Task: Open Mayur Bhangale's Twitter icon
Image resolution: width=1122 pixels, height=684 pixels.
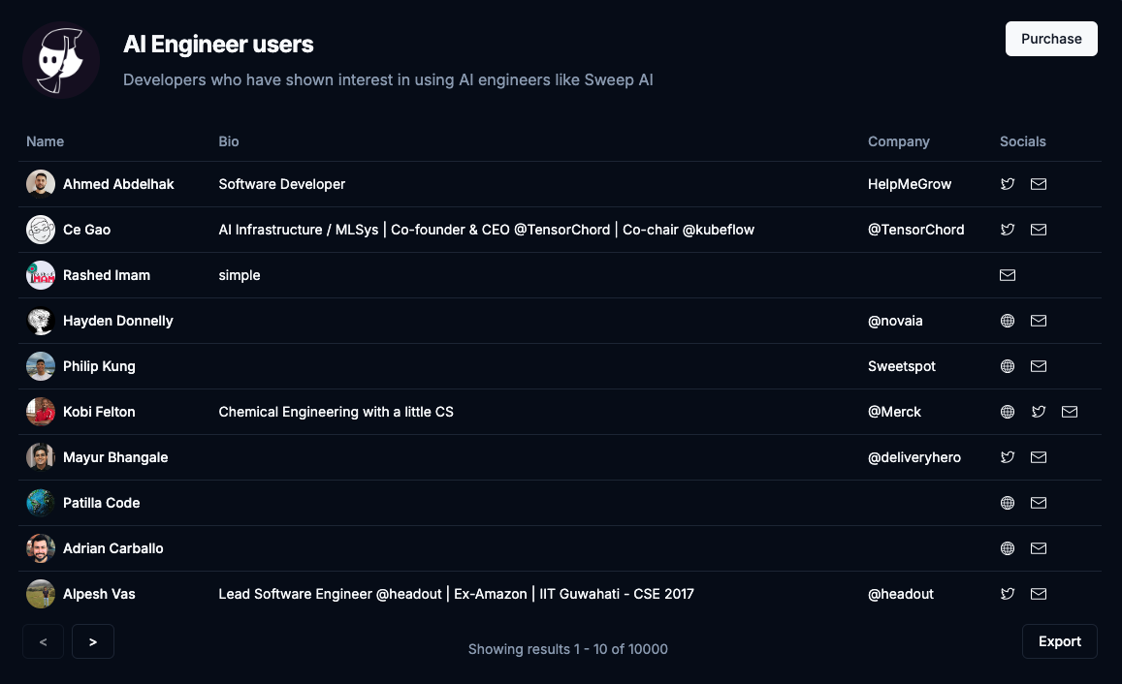Action: 1008,457
